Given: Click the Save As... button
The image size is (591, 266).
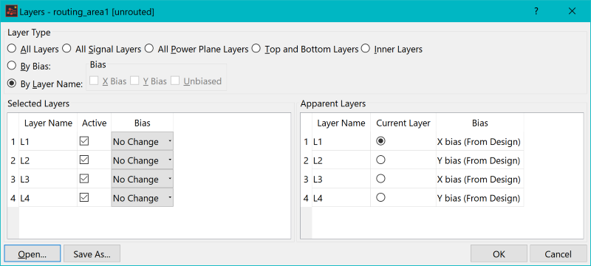Looking at the screenshot, I should point(92,253).
